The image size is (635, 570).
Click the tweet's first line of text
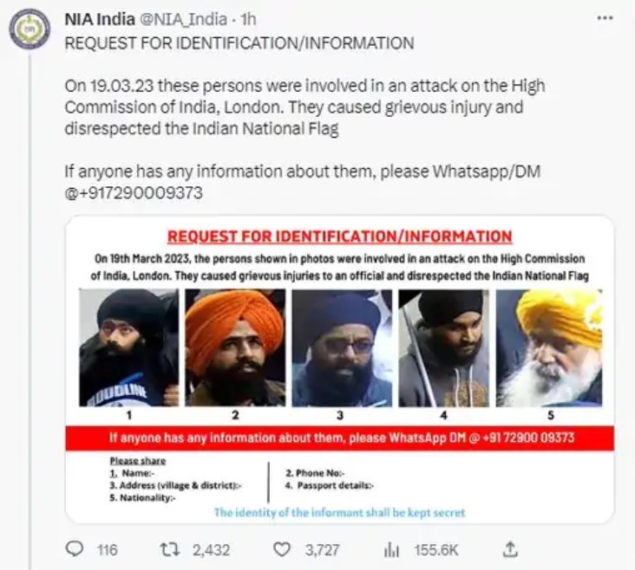239,43
